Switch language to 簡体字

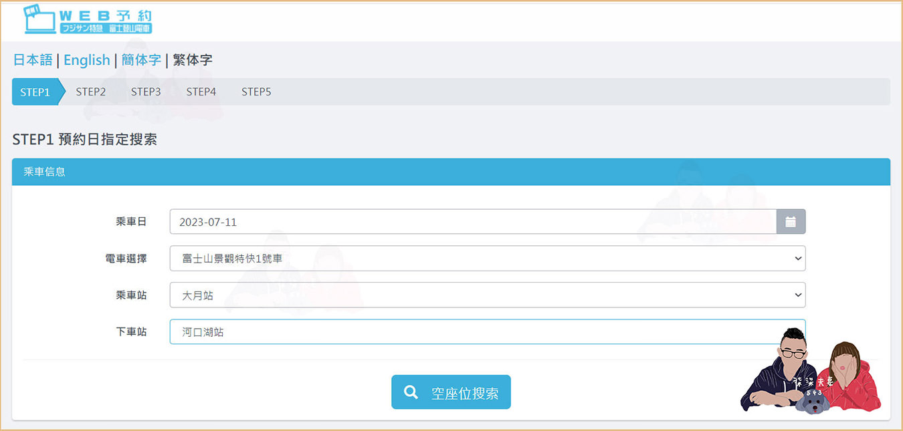point(141,60)
